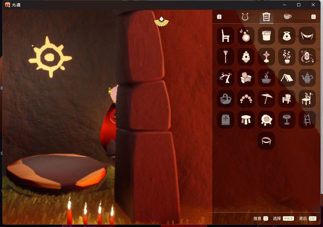Pick the mushroom table prop
The width and height of the screenshot is (323, 227).
pos(287,120)
